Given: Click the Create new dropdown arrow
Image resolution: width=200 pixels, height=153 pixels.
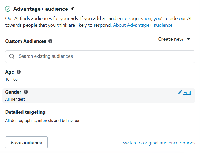Looking at the screenshot, I should (188, 39).
